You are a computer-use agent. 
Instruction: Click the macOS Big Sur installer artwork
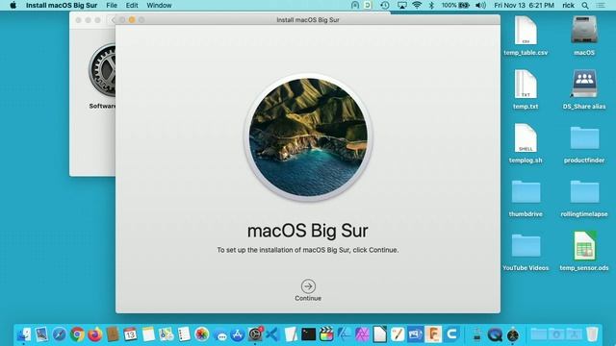(x=308, y=136)
